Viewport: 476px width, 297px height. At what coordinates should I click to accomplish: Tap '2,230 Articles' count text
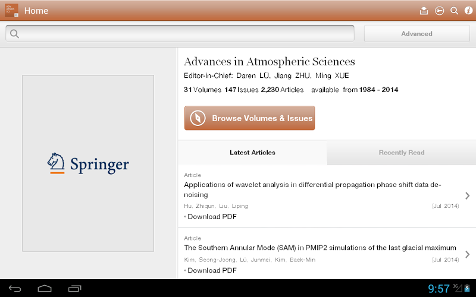point(282,90)
